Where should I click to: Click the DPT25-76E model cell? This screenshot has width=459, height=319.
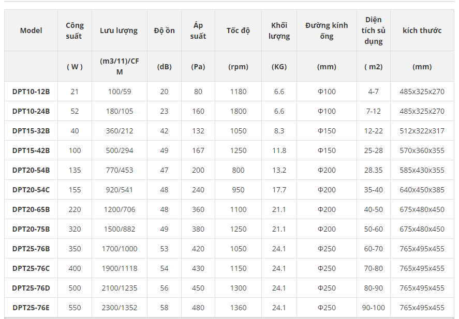coord(31,308)
